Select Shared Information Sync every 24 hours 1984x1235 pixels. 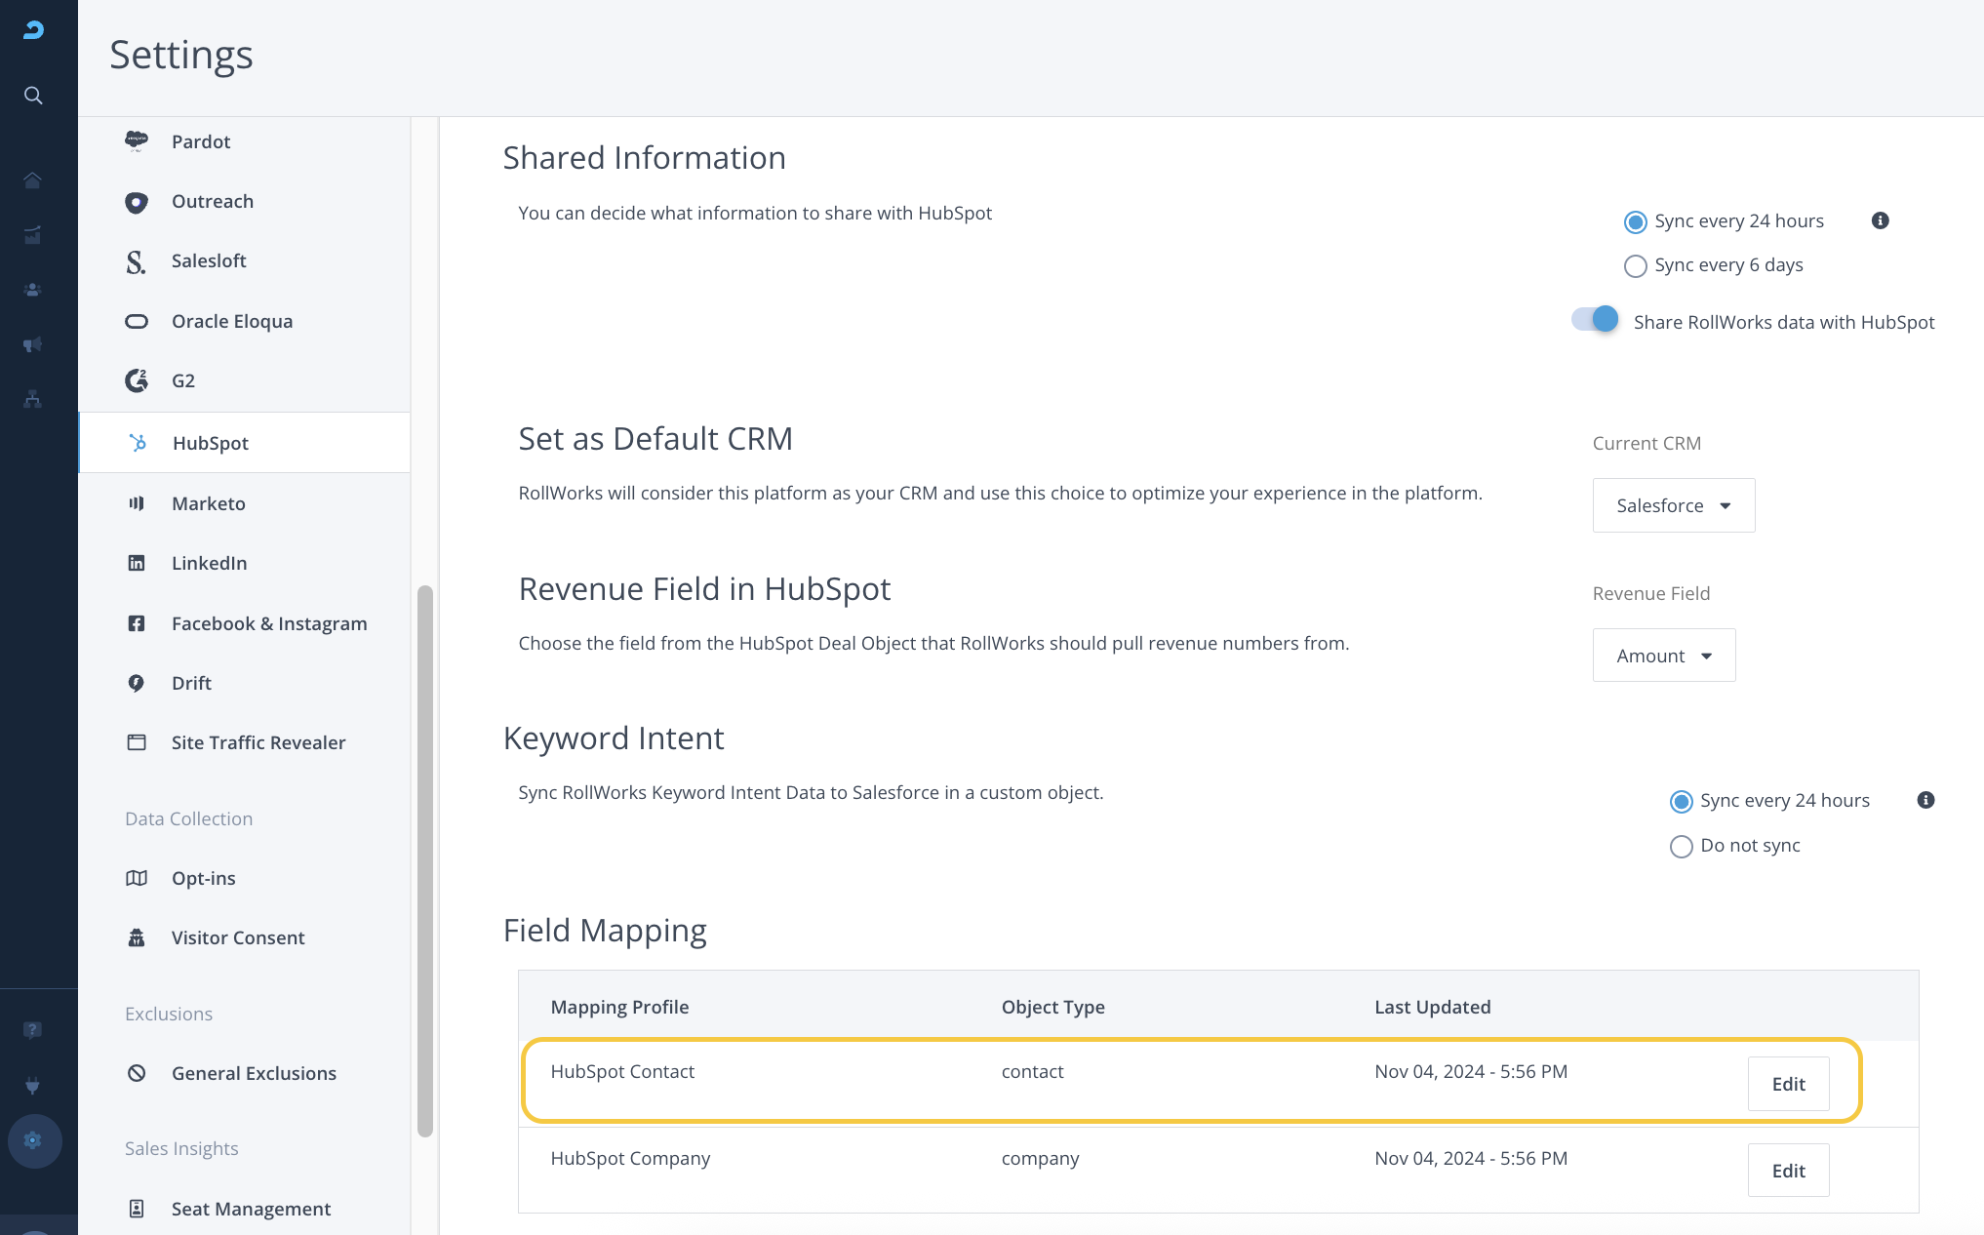pos(1636,221)
